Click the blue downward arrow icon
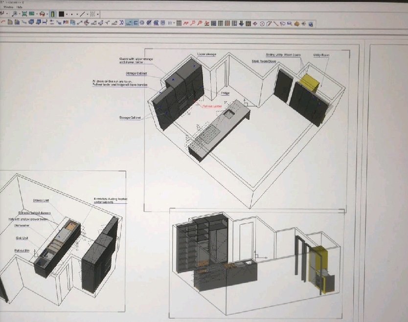 (241, 23)
